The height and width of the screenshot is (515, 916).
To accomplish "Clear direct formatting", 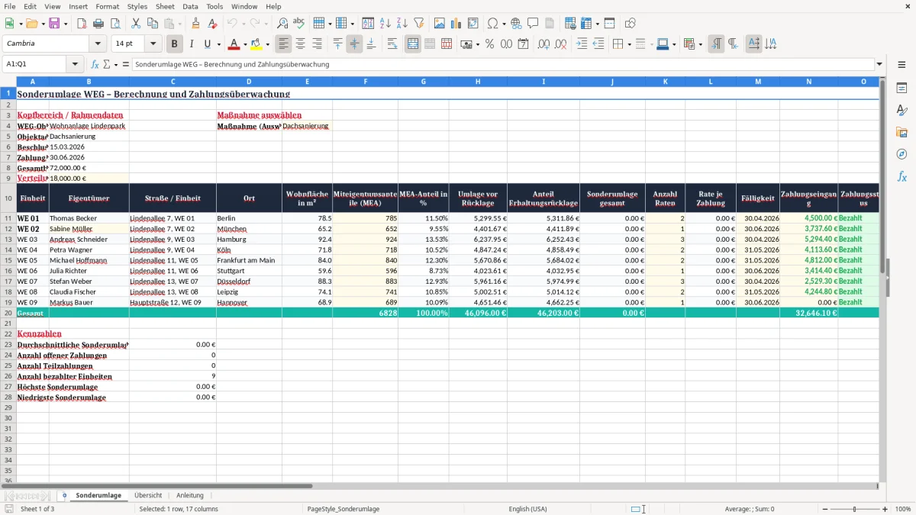I will (x=212, y=24).
